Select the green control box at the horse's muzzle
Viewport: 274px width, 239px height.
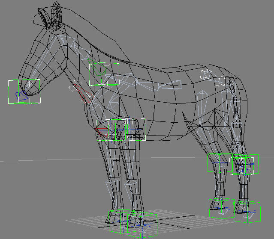[24, 91]
